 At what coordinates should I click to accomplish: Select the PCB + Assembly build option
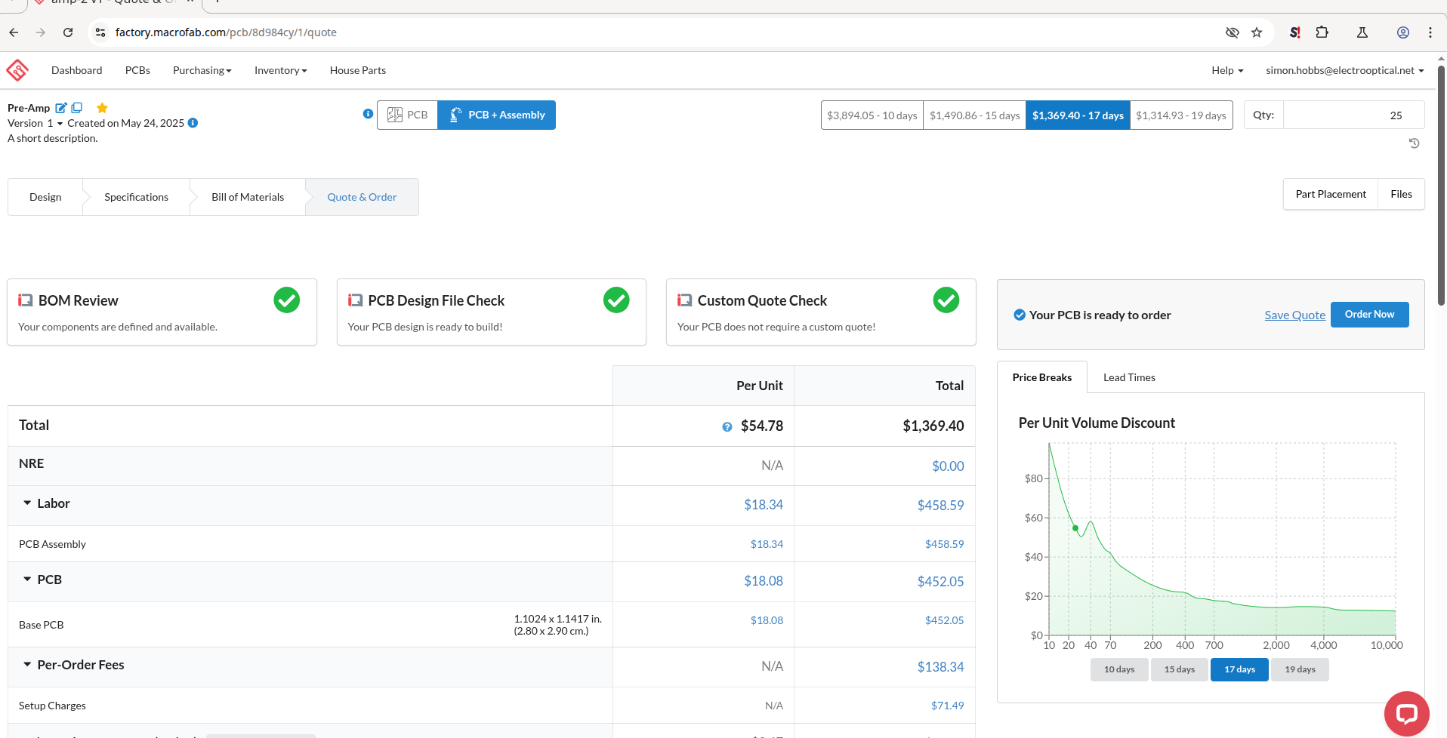497,115
